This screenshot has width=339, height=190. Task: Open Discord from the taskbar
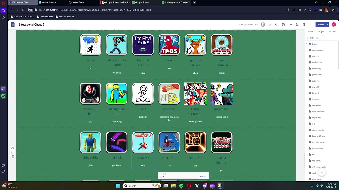[x=204, y=186]
